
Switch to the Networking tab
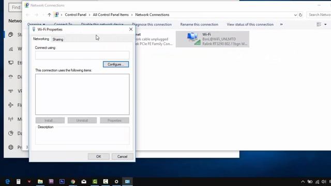41,39
